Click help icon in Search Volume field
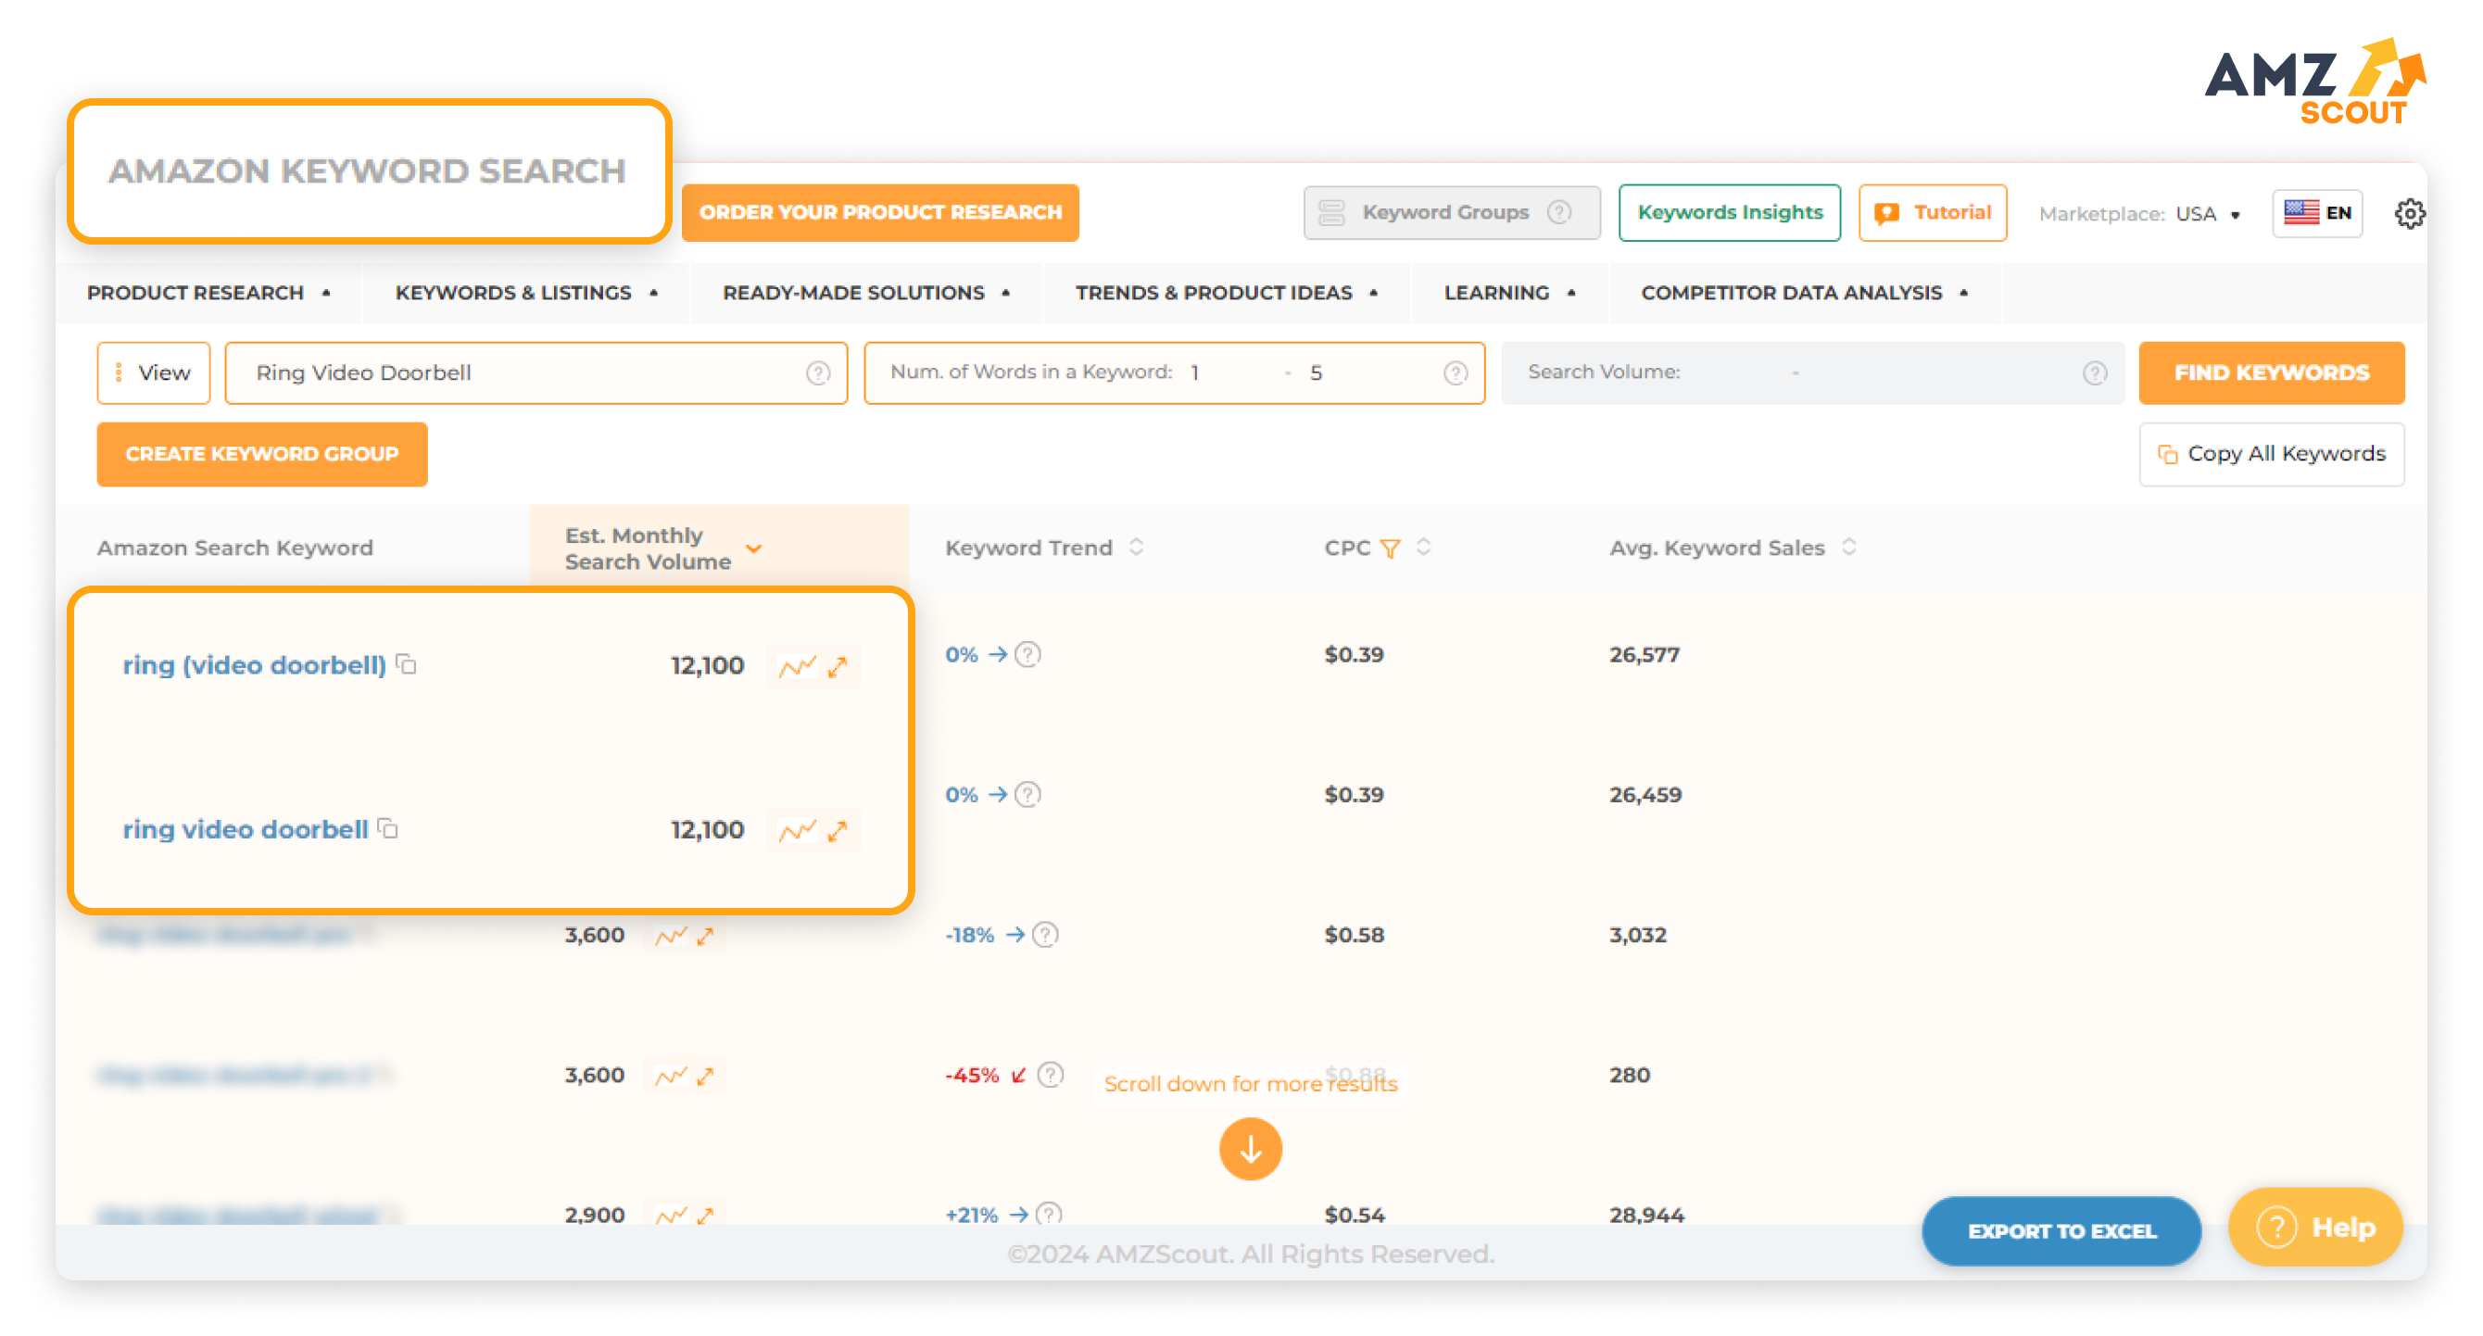Screen dimensions: 2483x1336 [2095, 372]
